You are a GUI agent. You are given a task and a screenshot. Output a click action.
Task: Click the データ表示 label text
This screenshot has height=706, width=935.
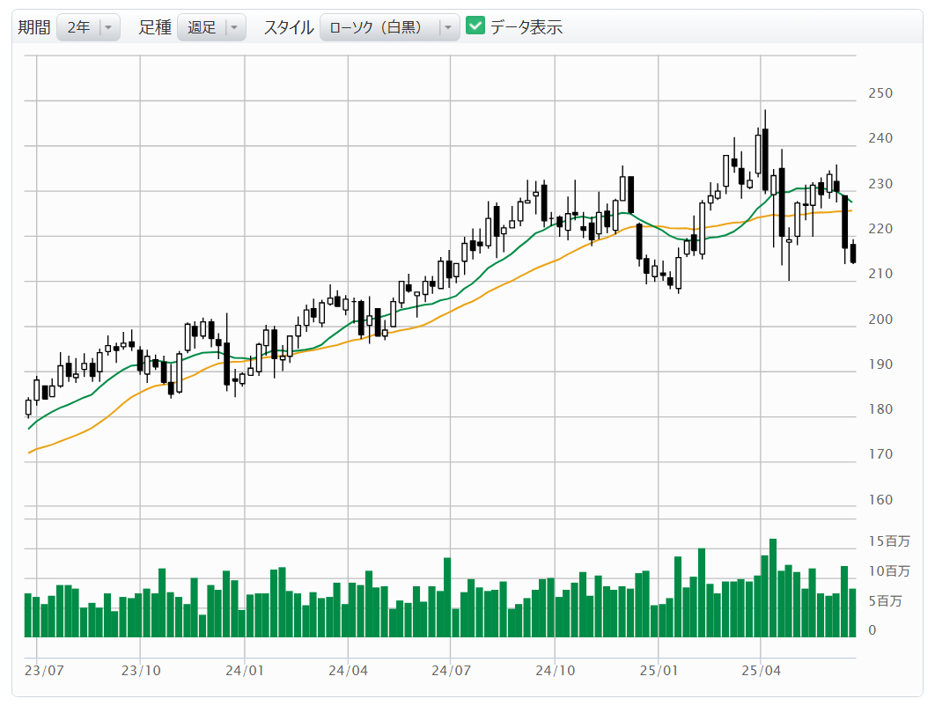click(526, 27)
